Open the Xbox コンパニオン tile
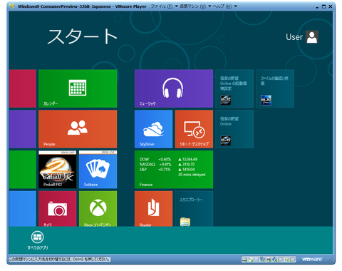 tap(98, 209)
